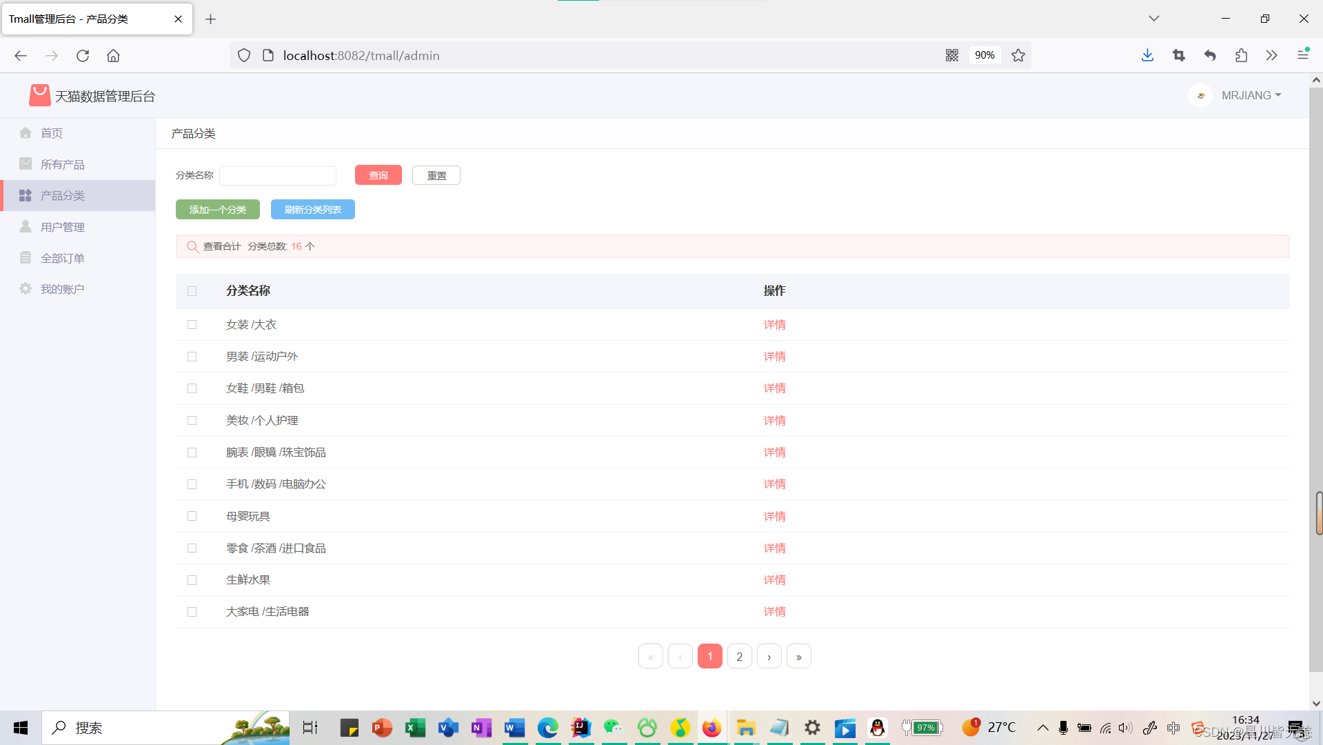Click the Windows taskbar search box
This screenshot has height=745, width=1323.
[165, 728]
